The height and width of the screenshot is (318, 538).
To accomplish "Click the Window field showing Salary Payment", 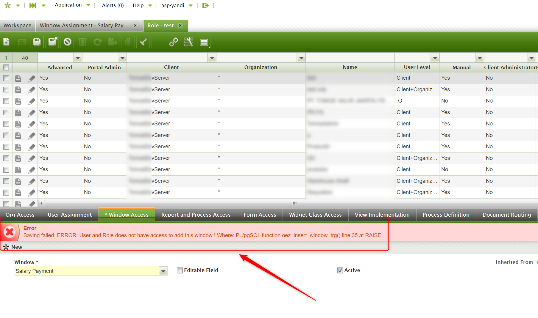I will [86, 271].
